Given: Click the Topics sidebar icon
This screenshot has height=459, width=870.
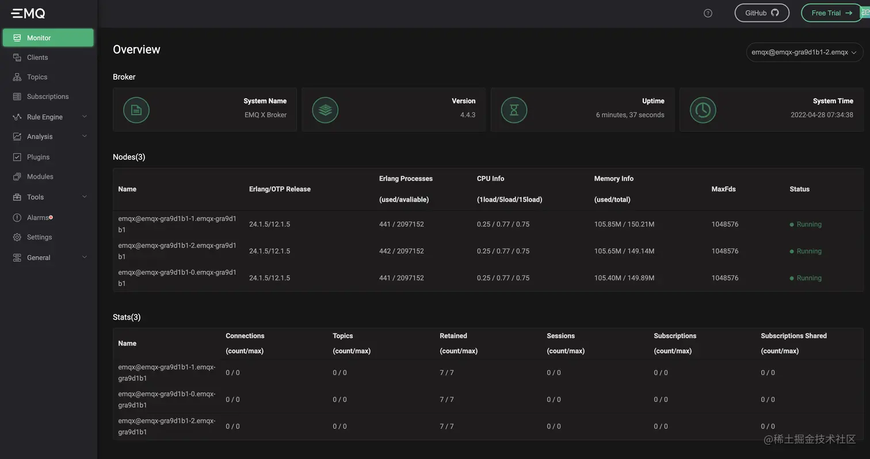Looking at the screenshot, I should (17, 77).
